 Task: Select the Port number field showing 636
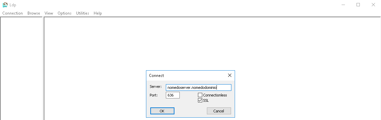click(x=173, y=95)
